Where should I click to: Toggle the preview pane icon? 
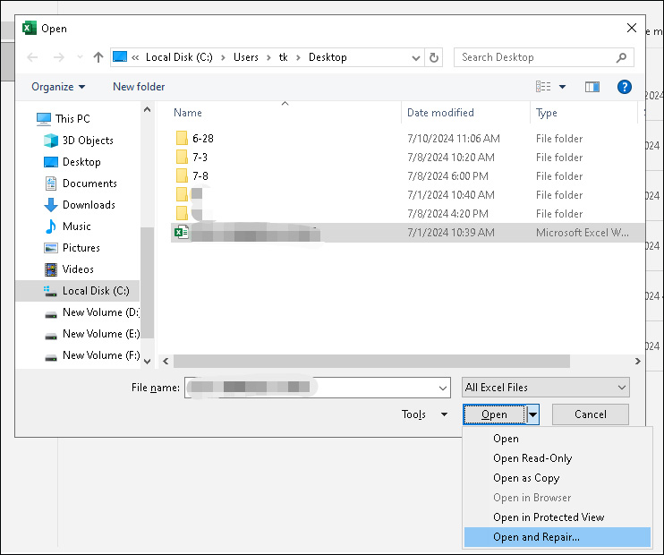tap(592, 87)
